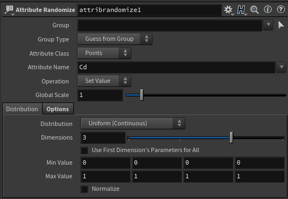Click the Dimensions slider handle
The width and height of the screenshot is (288, 199).
pos(231,137)
